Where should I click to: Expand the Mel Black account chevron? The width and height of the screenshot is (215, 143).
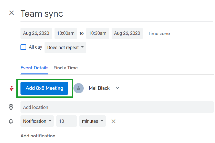point(117,88)
